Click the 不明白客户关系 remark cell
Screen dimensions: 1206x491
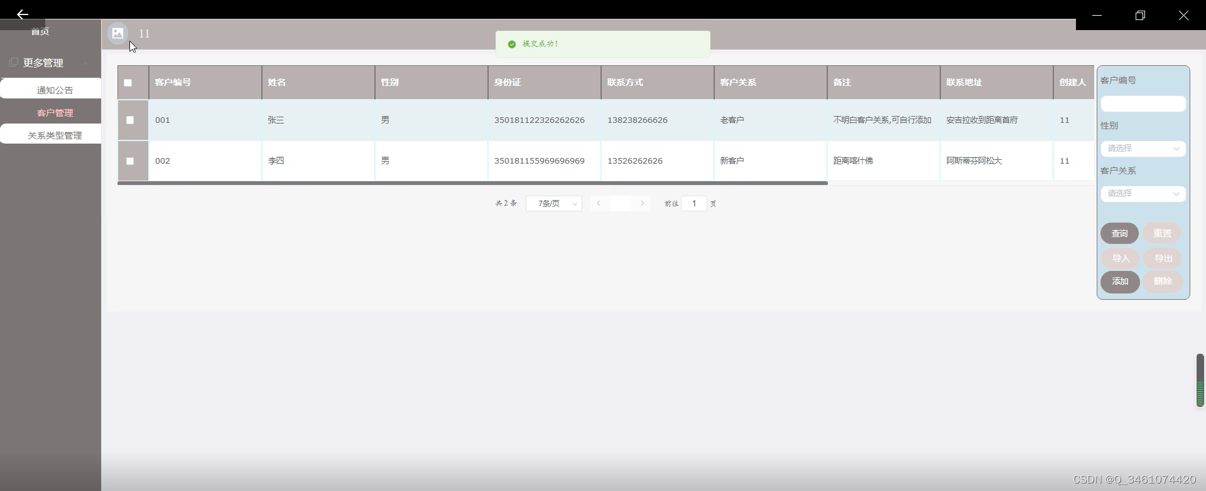click(883, 120)
